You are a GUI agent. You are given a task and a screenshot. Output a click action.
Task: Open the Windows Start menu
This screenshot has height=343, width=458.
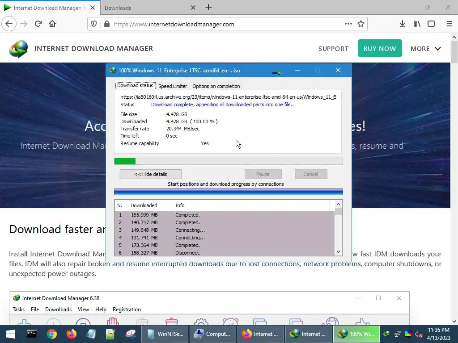click(11, 334)
